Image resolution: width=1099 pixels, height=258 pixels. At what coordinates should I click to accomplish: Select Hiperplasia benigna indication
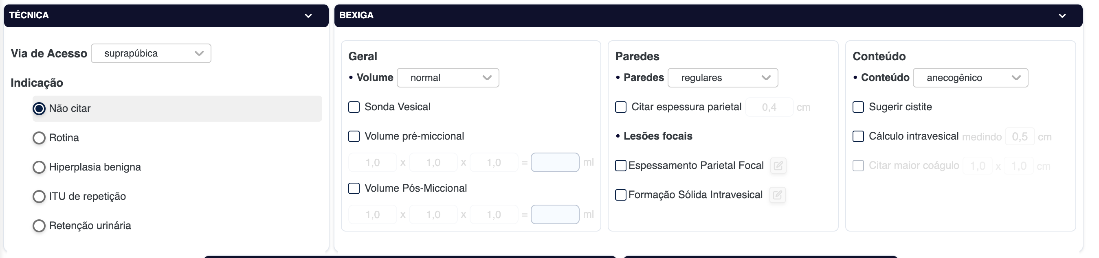click(x=39, y=167)
